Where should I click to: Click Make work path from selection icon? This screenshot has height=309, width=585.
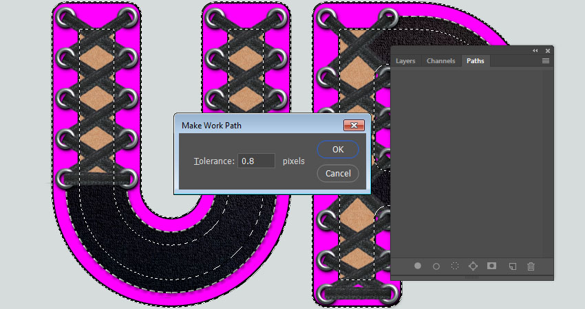tap(474, 266)
